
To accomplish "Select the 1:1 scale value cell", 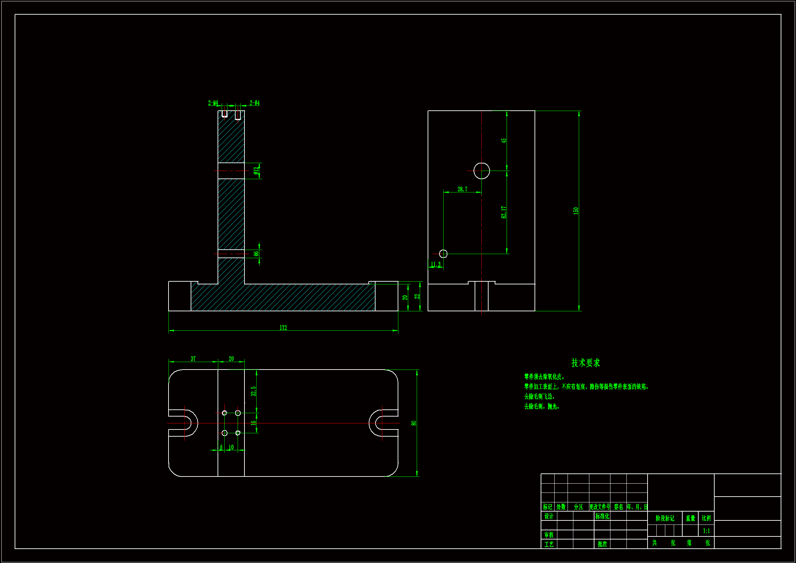I will (706, 531).
